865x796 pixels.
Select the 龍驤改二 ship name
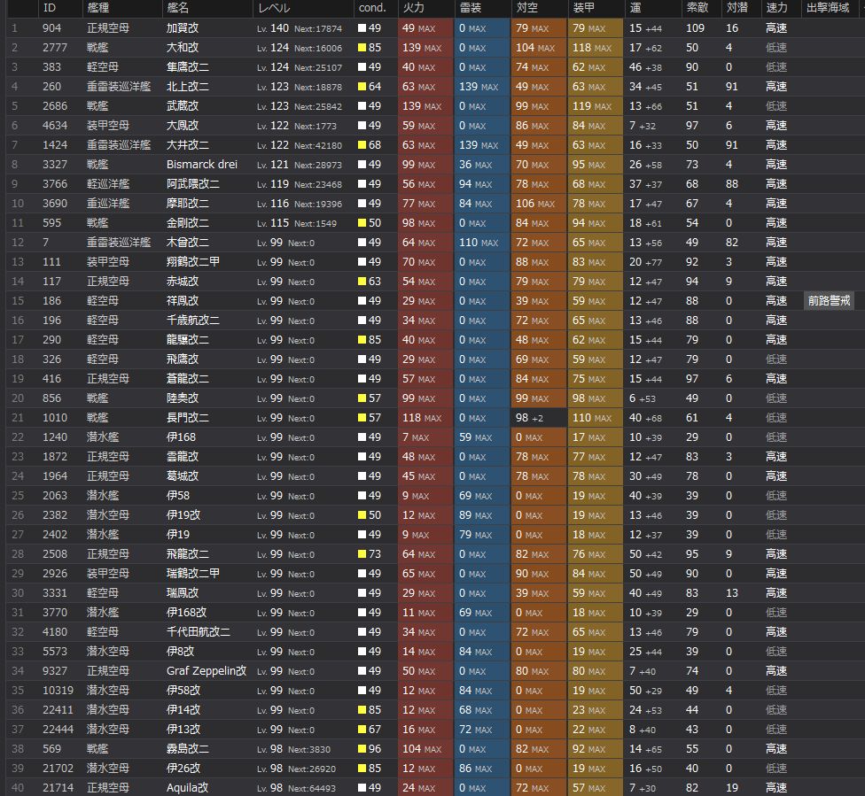[188, 340]
